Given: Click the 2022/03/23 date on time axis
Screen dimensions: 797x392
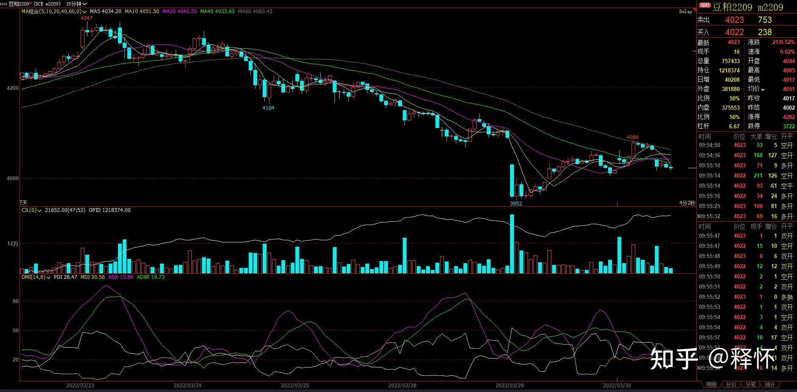Looking at the screenshot, I should pyautogui.click(x=80, y=386).
